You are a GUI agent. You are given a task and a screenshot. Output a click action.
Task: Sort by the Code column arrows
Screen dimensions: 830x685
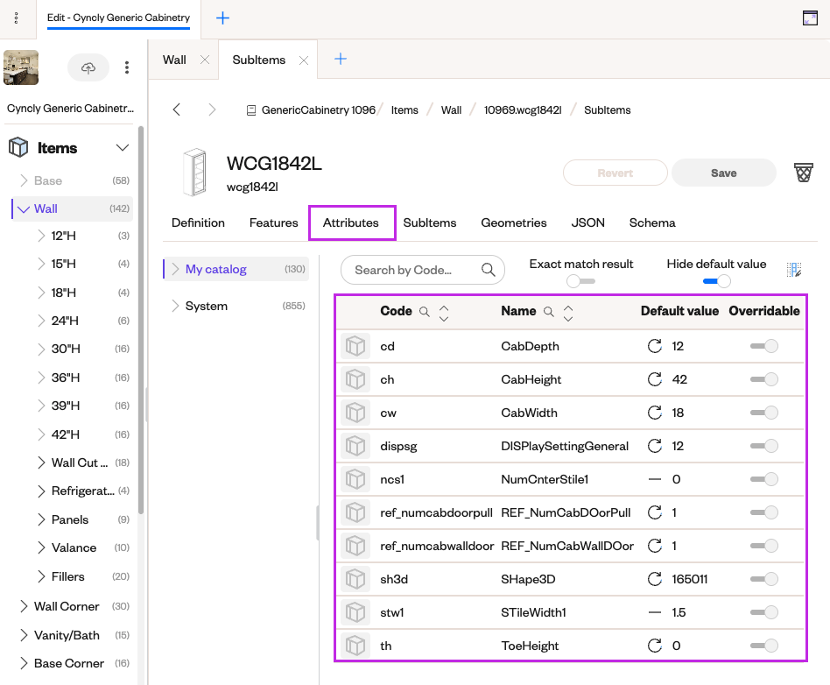click(x=444, y=313)
